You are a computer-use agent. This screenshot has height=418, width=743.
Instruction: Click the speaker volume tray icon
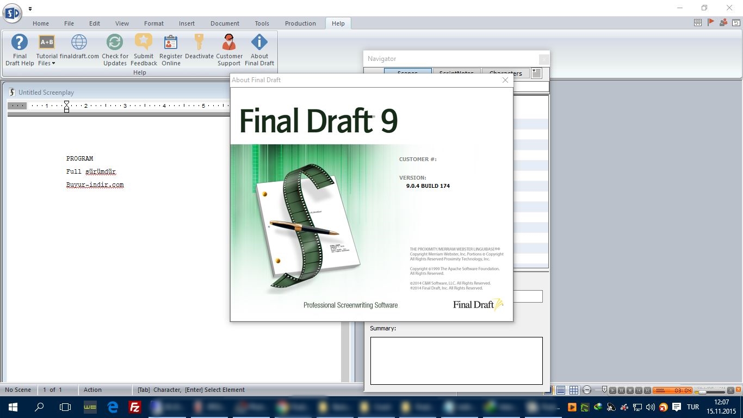point(651,407)
